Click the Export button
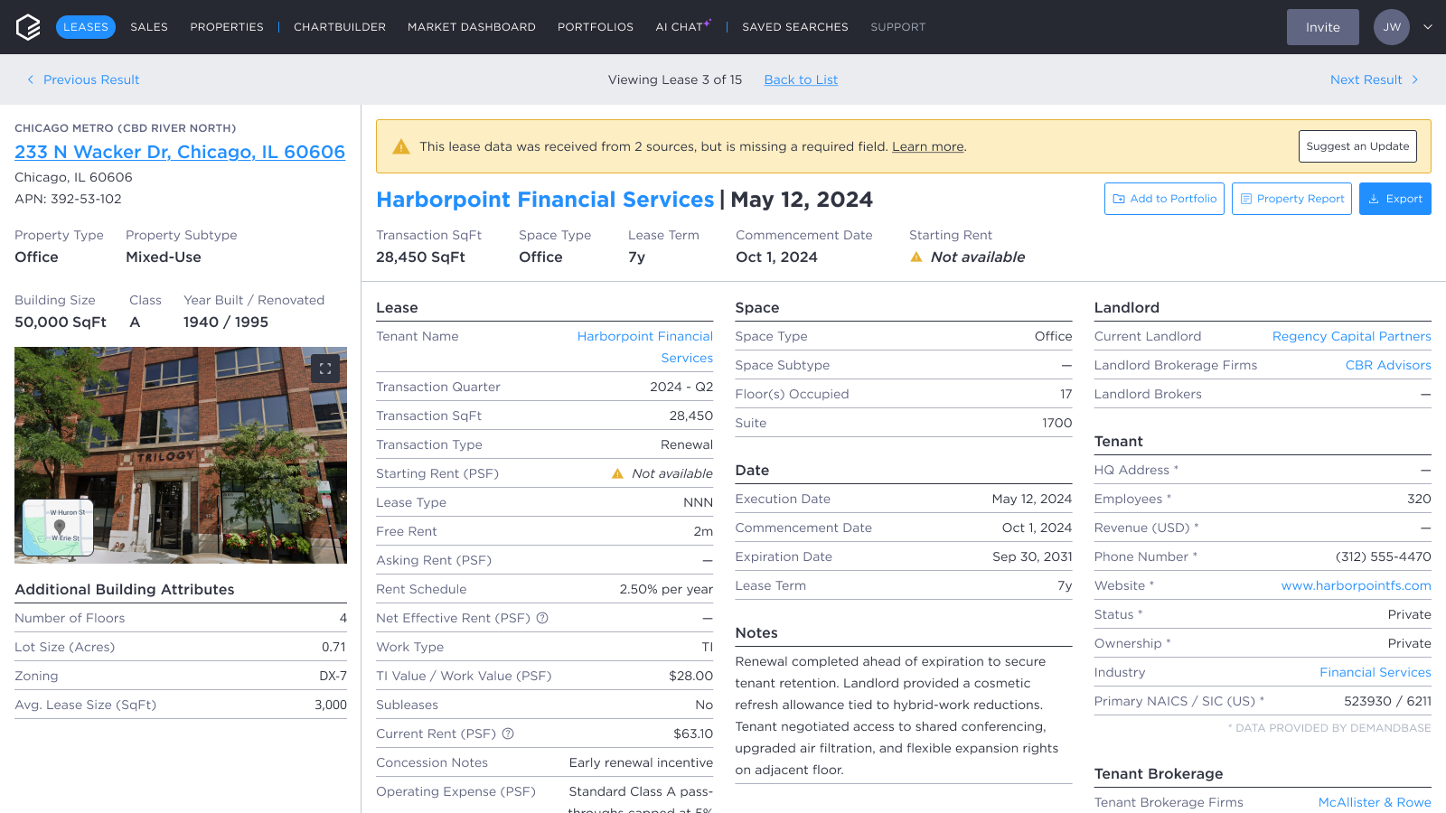 click(1395, 199)
